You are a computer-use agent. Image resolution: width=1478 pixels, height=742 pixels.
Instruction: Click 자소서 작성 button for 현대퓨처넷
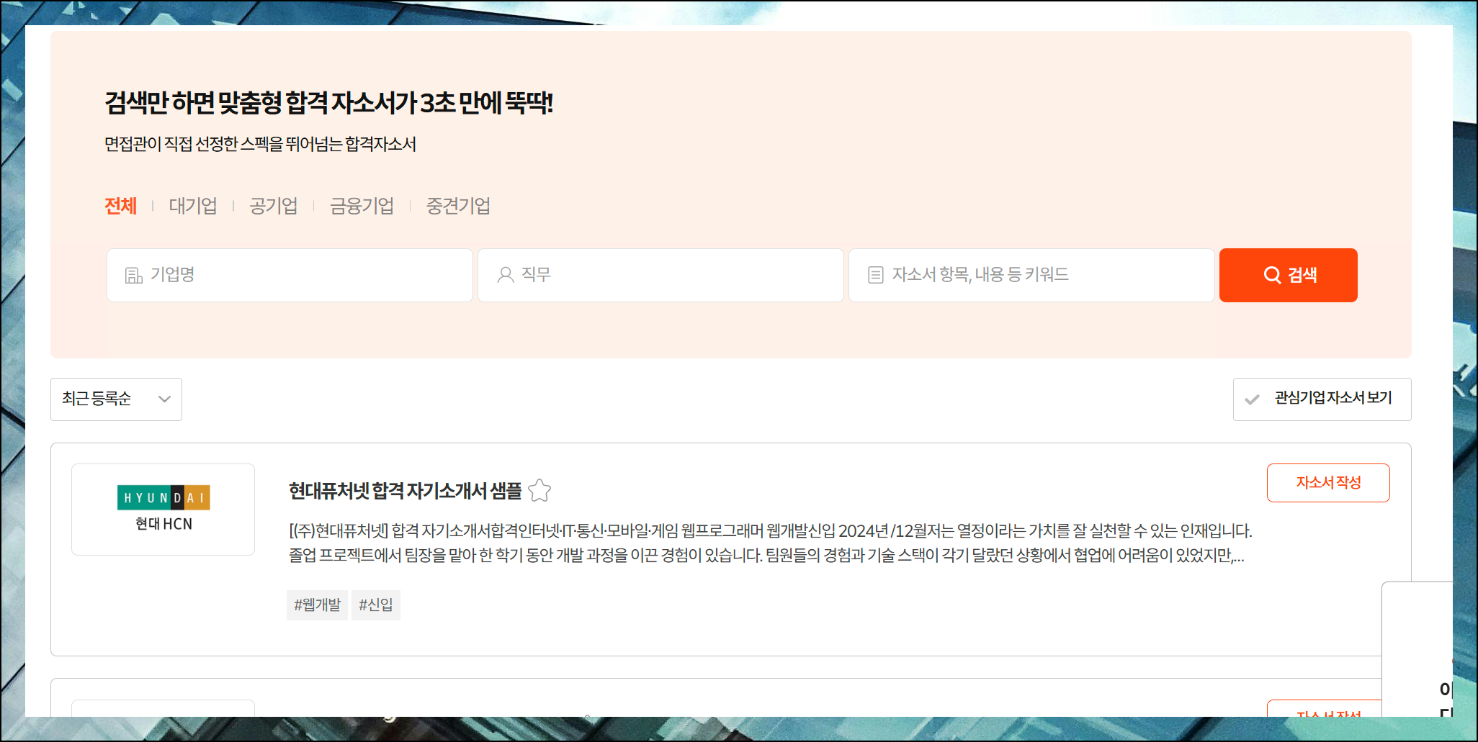tap(1328, 483)
